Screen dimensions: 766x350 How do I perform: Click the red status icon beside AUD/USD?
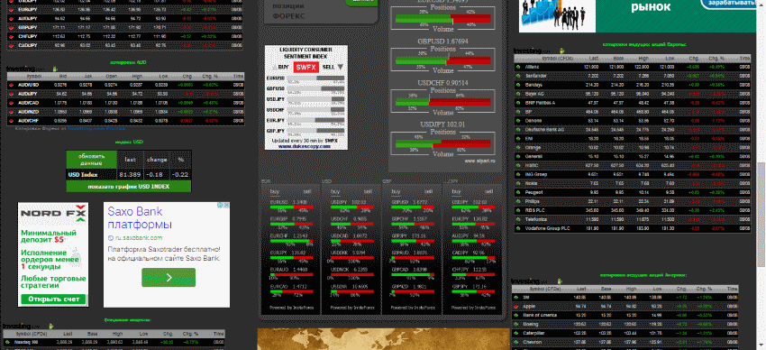click(11, 85)
